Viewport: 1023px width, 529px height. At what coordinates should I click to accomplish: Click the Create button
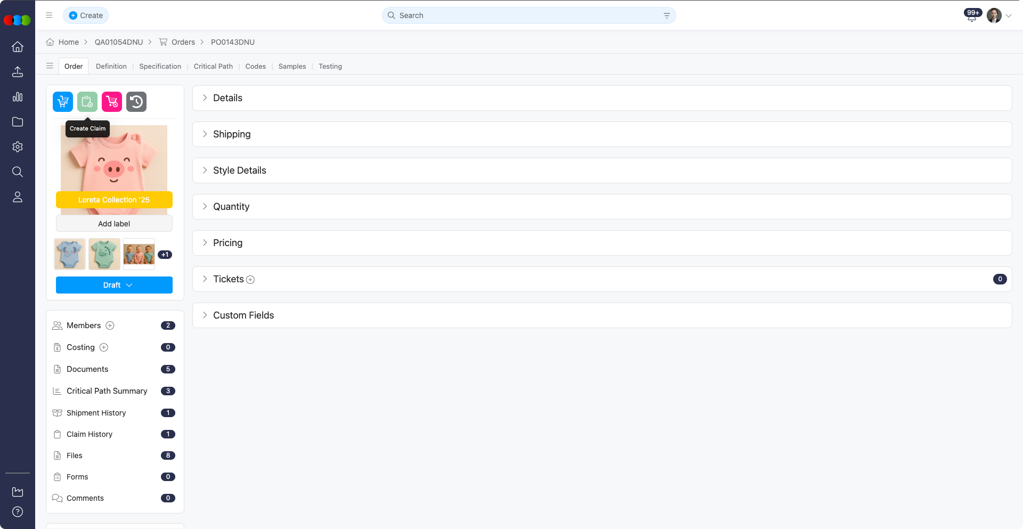click(86, 15)
